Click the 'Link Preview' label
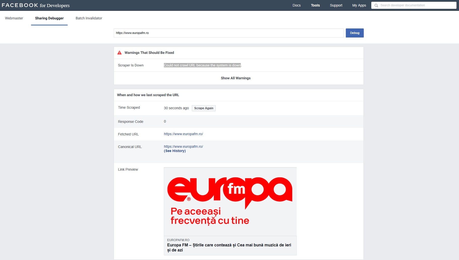 (128, 169)
